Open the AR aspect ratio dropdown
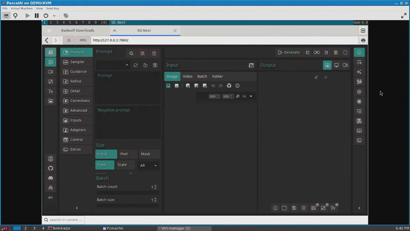The width and height of the screenshot is (410, 231). [148, 166]
